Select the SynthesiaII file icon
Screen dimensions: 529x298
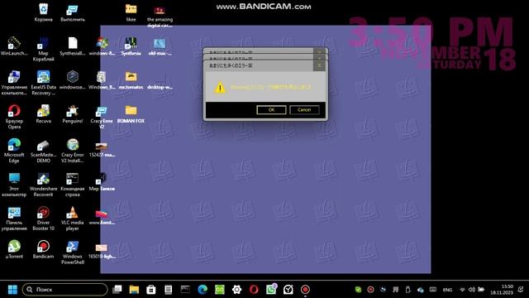[73, 46]
